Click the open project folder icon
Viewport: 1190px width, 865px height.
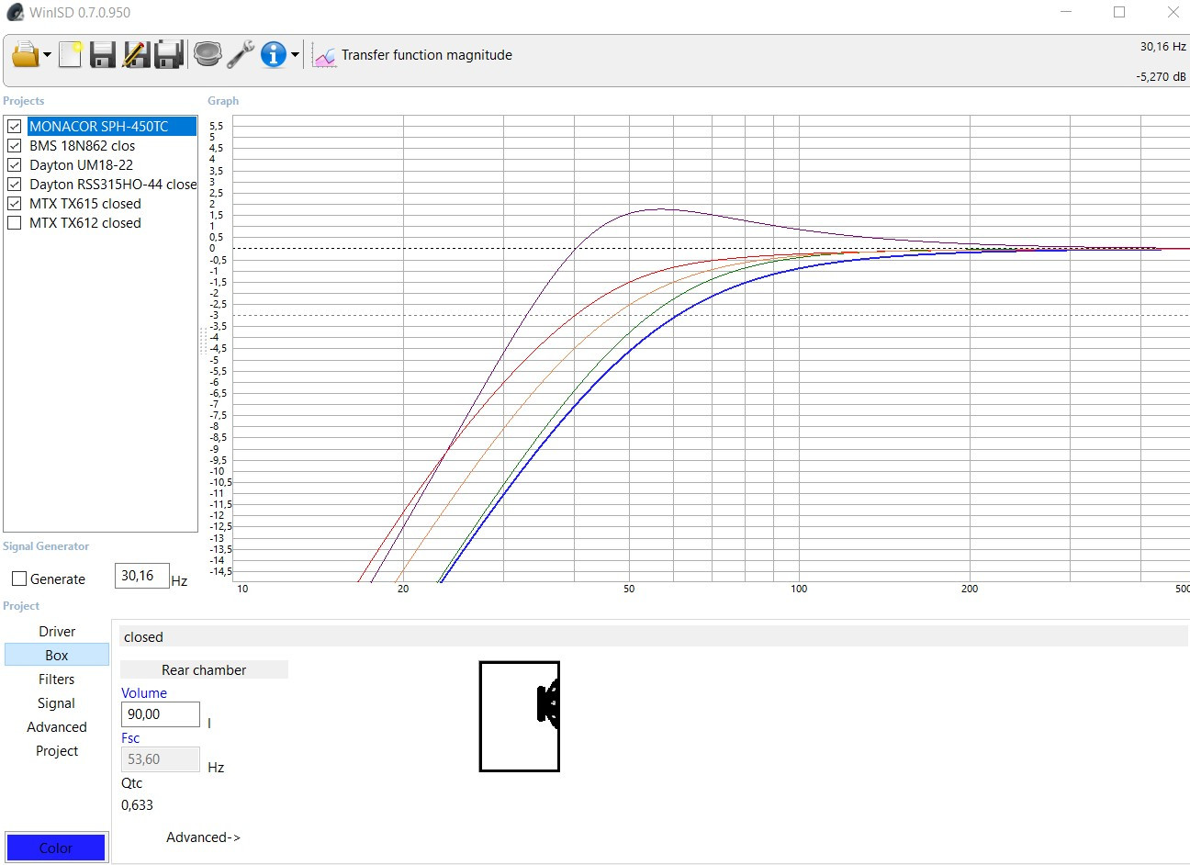26,55
